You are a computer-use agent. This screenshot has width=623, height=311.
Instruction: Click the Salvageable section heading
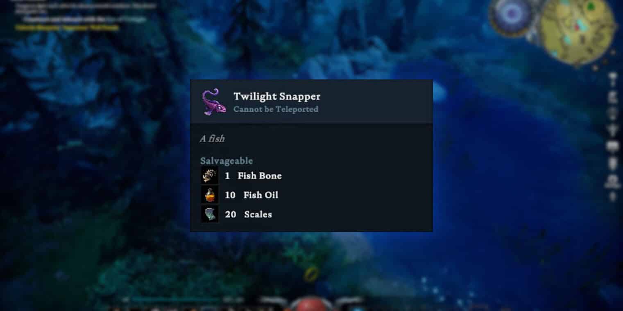click(227, 161)
